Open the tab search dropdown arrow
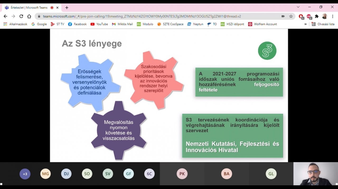This screenshot has height=189, width=338. [x=298, y=7]
